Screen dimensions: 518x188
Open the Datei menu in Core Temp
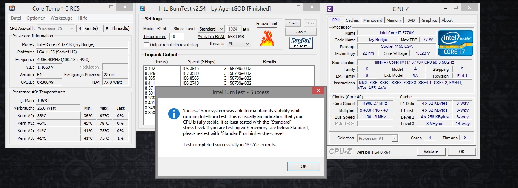tap(16, 18)
